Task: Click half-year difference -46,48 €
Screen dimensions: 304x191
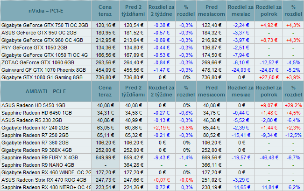Action: coord(269,157)
